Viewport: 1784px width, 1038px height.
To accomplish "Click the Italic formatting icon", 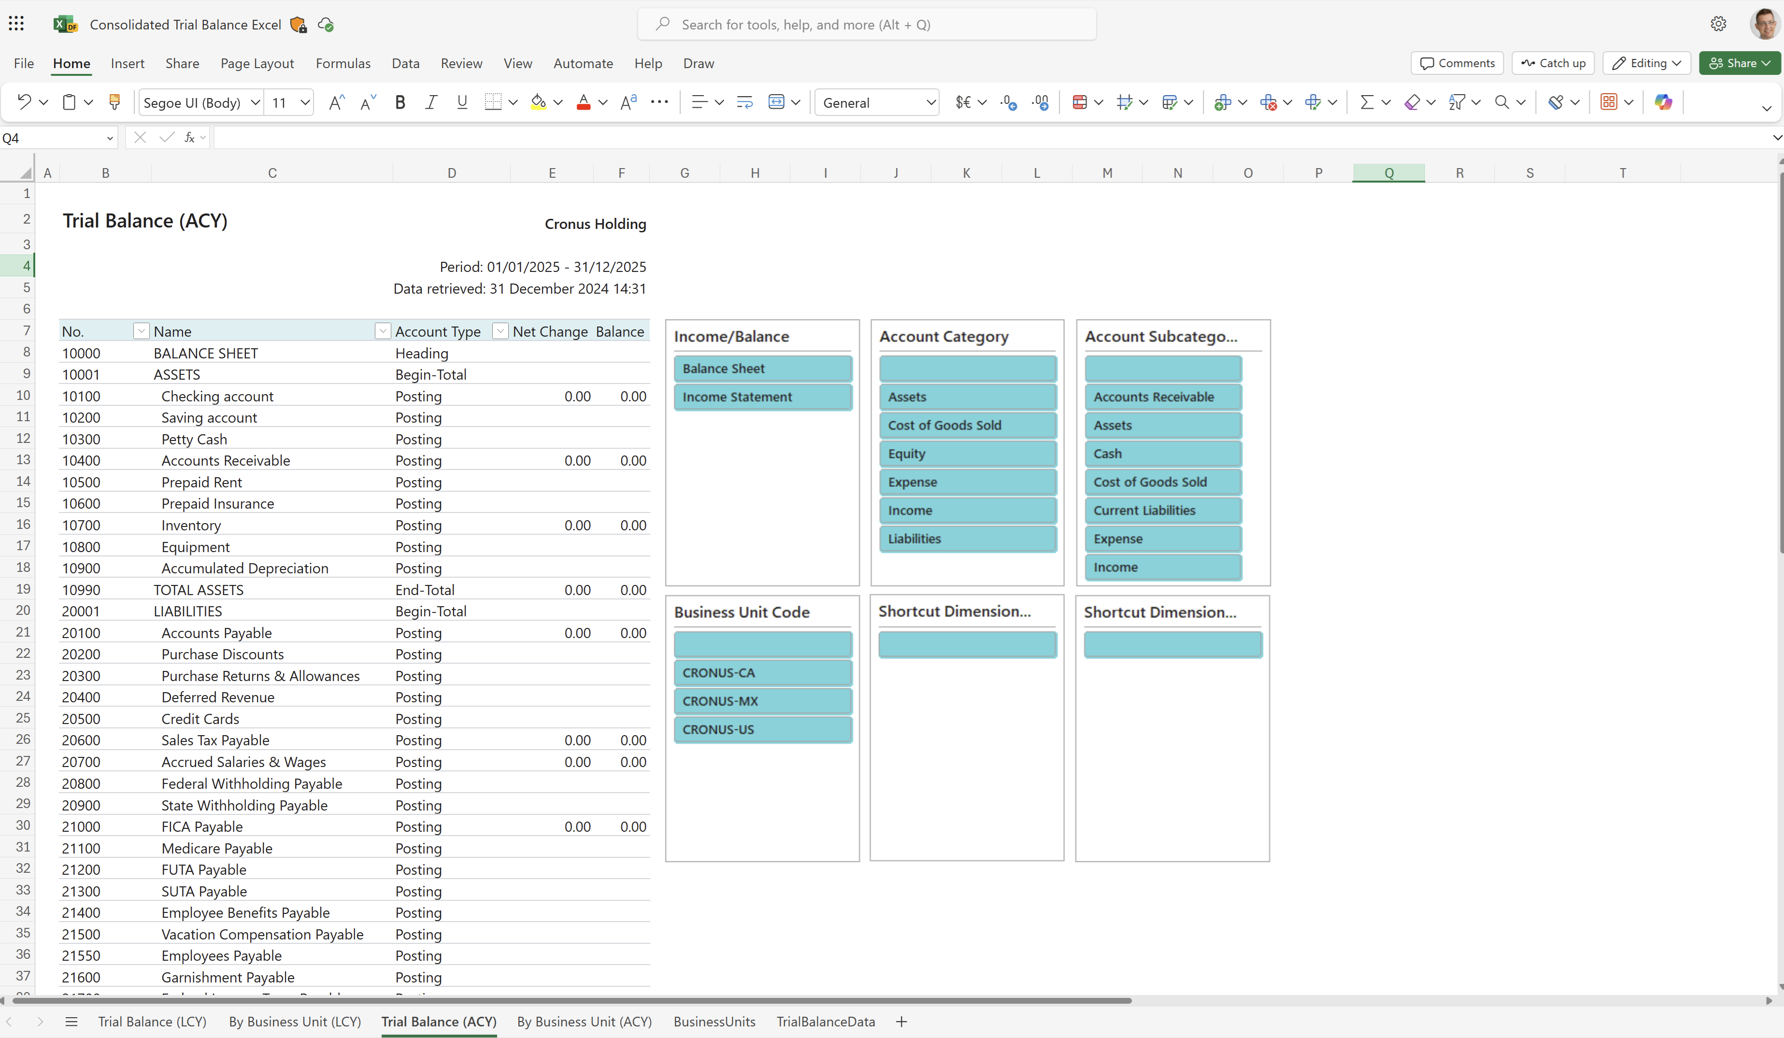I will coord(431,101).
